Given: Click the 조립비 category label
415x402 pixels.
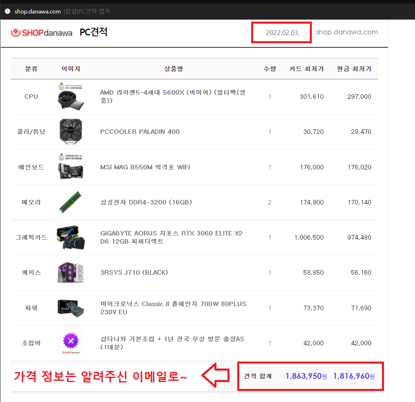Looking at the screenshot, I should (31, 343).
